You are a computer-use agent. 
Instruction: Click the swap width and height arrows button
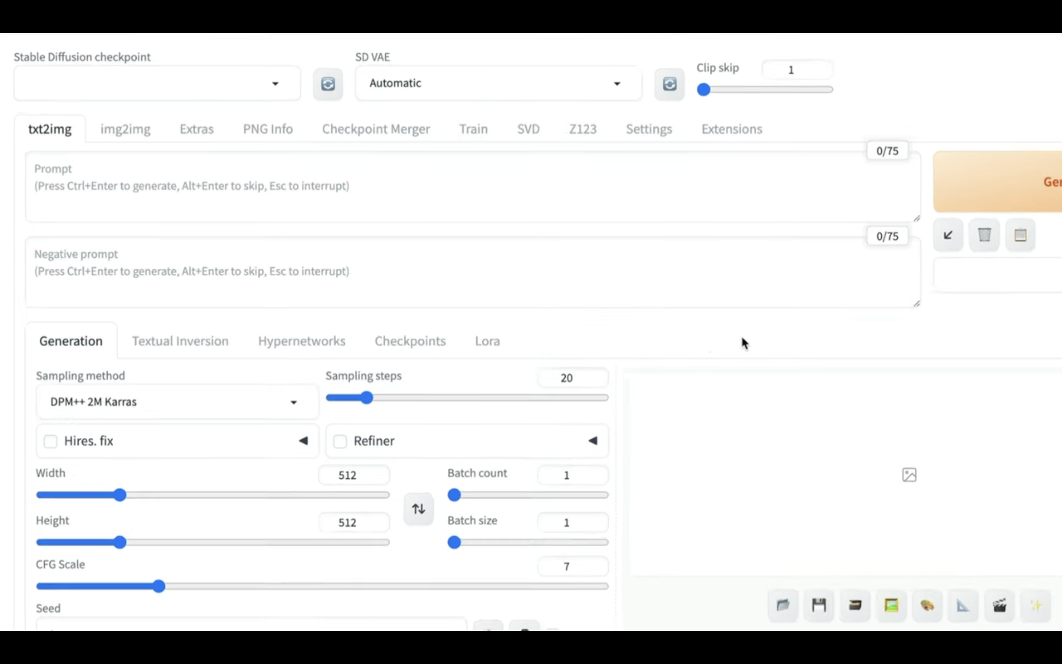click(x=418, y=509)
